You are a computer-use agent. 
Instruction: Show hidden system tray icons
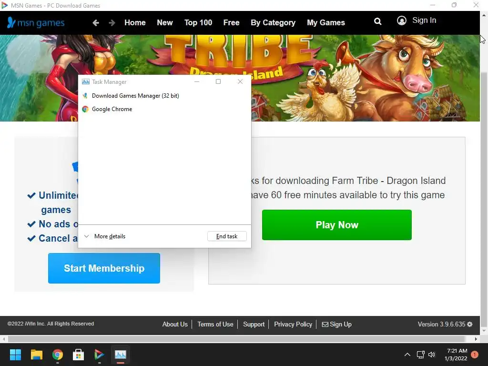point(407,355)
